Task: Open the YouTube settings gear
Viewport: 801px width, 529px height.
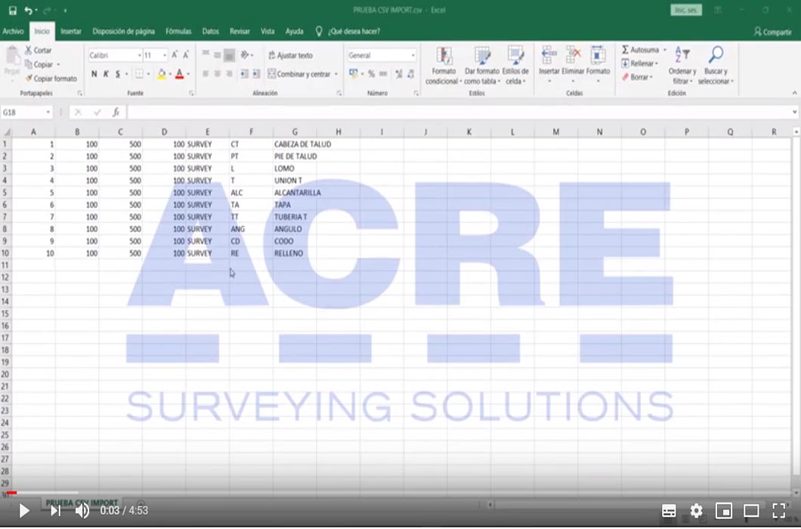Action: pyautogui.click(x=696, y=510)
